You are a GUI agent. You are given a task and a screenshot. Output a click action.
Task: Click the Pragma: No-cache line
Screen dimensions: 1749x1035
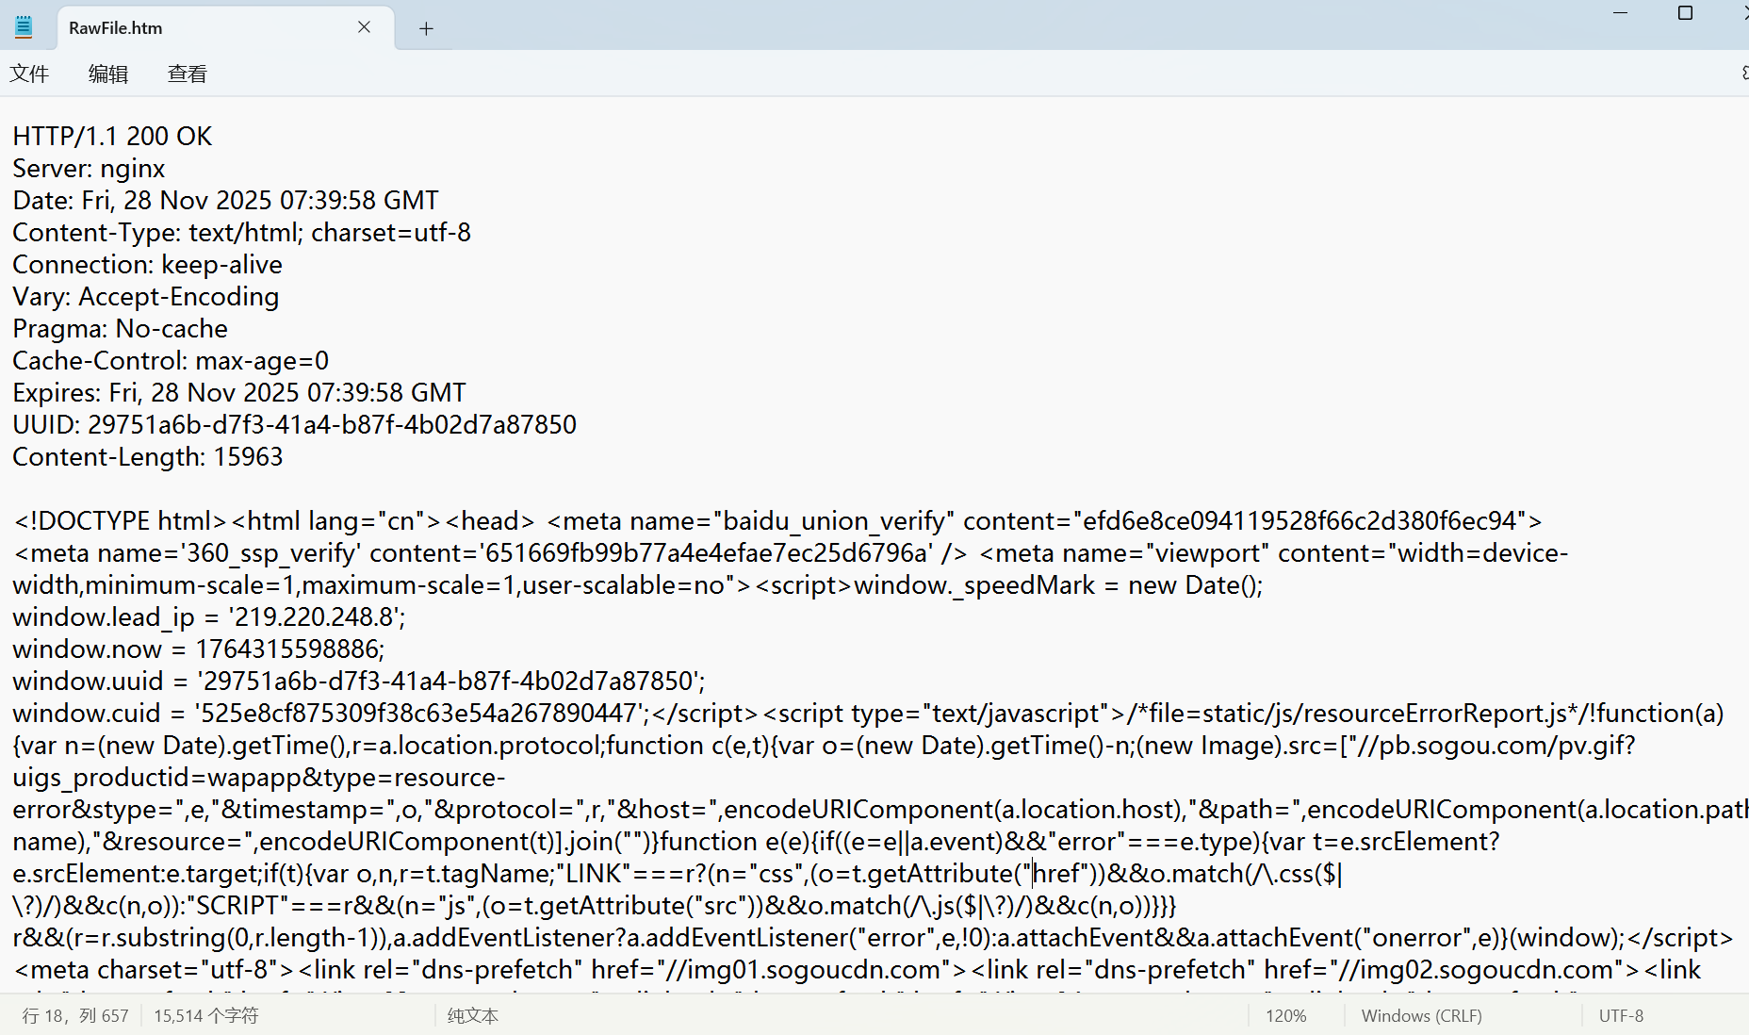[x=120, y=329]
